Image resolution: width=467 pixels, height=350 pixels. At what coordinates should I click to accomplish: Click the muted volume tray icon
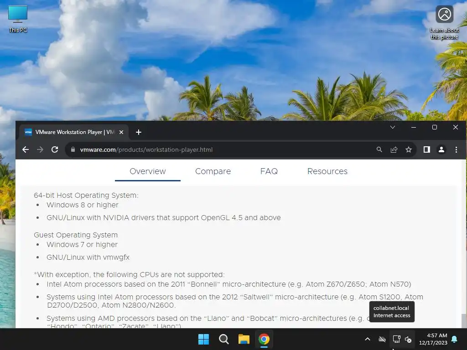[x=408, y=339]
